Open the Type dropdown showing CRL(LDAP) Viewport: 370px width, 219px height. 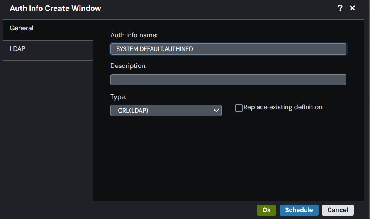(166, 111)
